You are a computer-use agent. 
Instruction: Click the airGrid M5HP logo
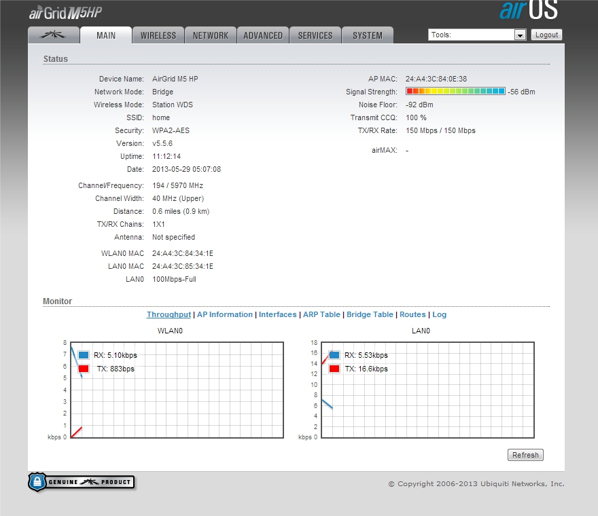click(x=66, y=13)
